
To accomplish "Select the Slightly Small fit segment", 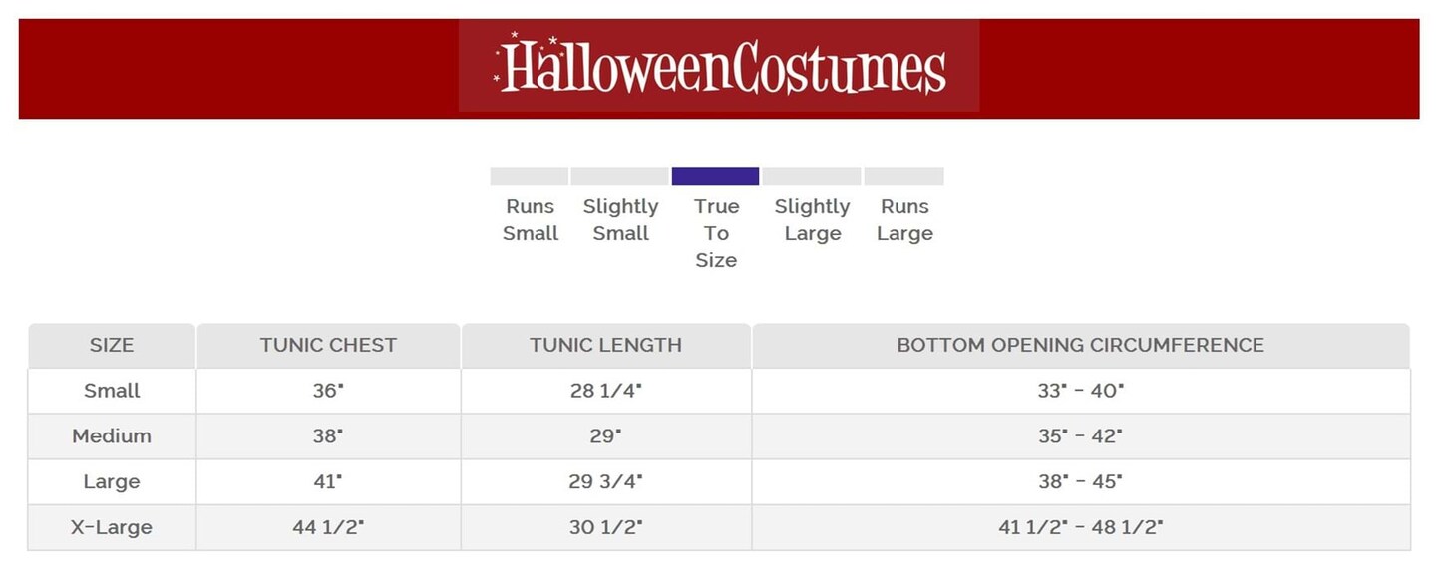I will [619, 176].
